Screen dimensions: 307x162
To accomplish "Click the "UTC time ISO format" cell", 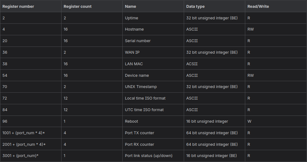I will tap(144, 110).
